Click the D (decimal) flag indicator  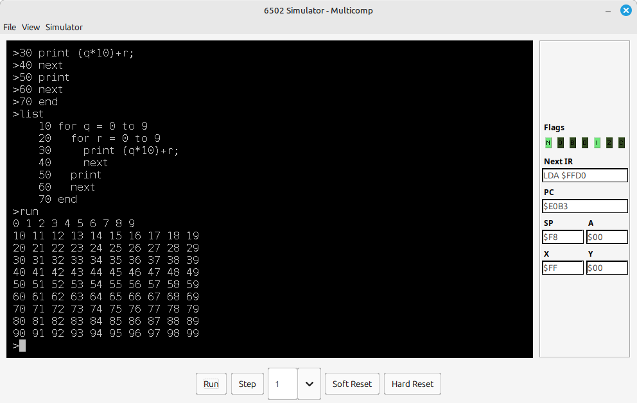click(x=584, y=143)
